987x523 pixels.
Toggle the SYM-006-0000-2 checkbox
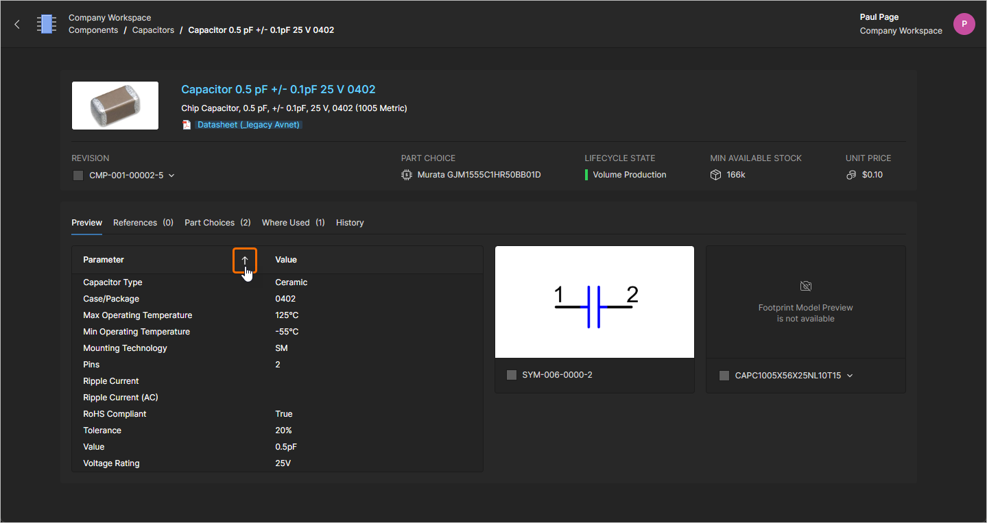tap(511, 375)
